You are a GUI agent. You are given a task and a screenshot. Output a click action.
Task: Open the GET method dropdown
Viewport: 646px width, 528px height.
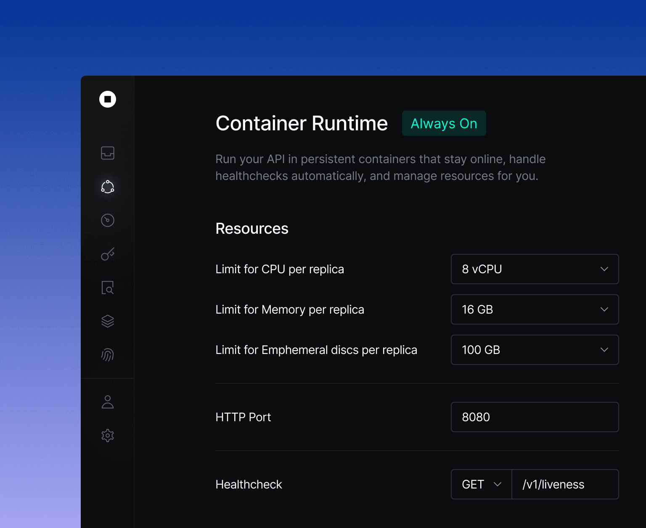(481, 484)
